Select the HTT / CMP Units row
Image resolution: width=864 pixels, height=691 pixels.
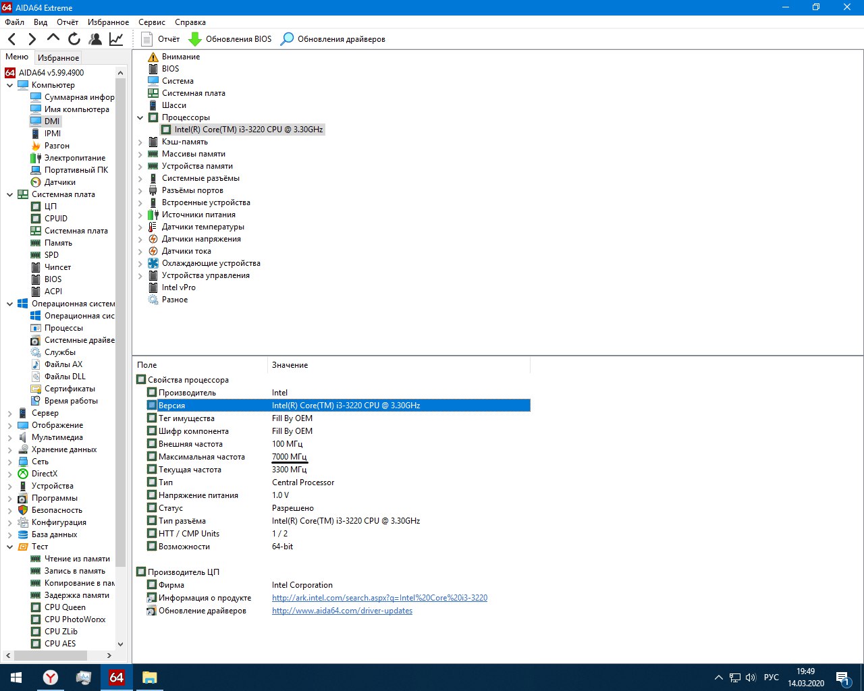(333, 534)
